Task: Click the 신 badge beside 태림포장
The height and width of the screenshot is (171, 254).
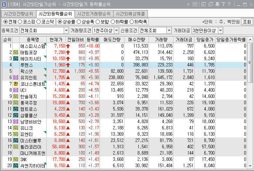Action: [x=16, y=52]
